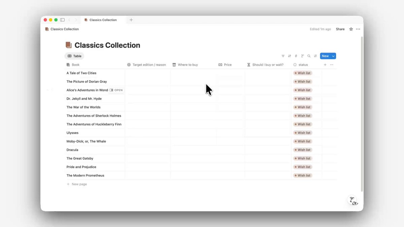The image size is (404, 227).
Task: Click the sort arrows icon
Action: (290, 56)
